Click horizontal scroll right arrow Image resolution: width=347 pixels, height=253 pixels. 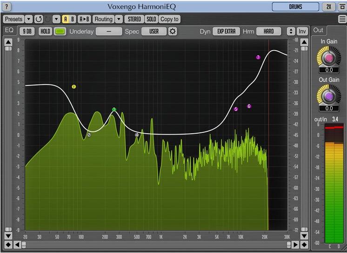[x=295, y=245]
